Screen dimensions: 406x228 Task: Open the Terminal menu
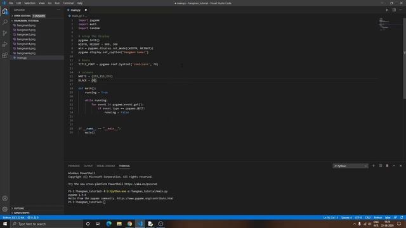click(x=69, y=3)
